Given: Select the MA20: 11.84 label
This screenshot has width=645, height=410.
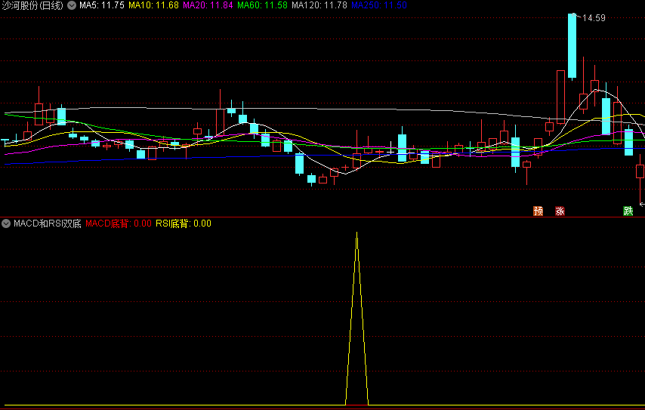Looking at the screenshot, I should (x=208, y=5).
